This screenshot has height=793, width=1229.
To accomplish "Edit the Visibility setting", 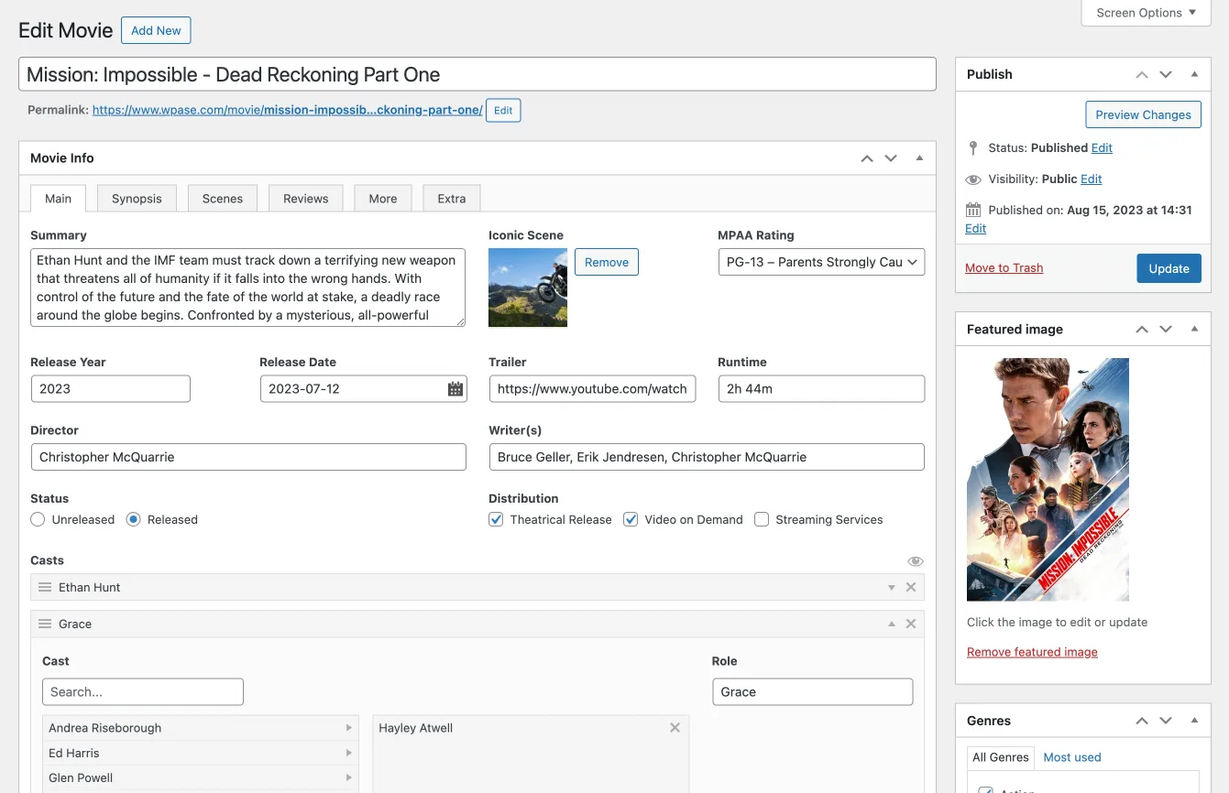I will [1091, 179].
